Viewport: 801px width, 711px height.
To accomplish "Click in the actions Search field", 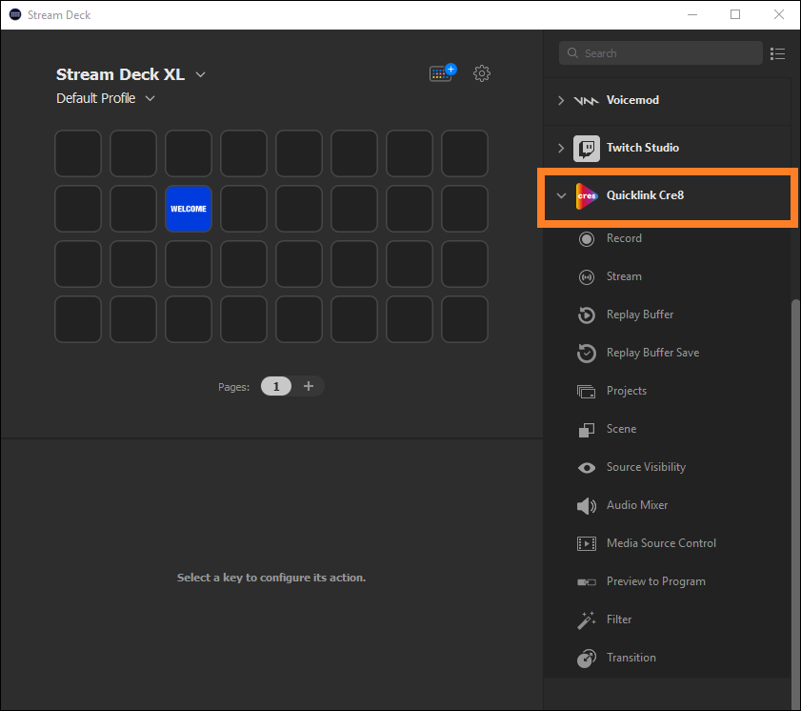I will pos(661,53).
